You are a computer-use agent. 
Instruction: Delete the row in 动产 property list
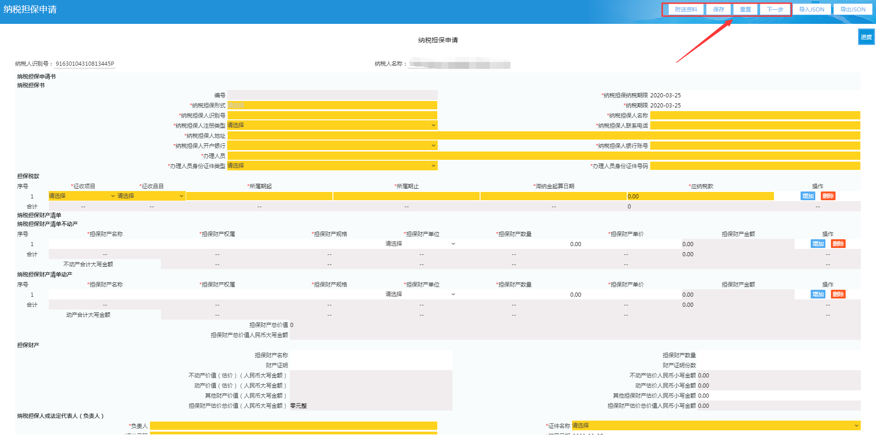tap(838, 294)
